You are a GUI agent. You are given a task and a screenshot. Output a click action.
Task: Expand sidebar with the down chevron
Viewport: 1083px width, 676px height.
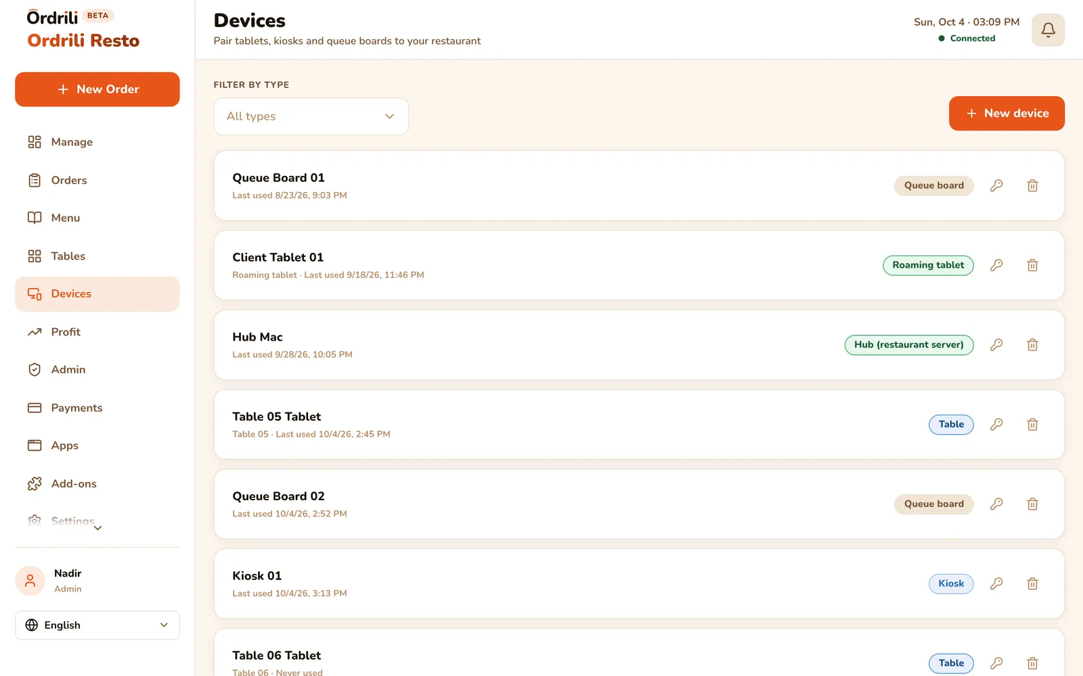point(97,528)
